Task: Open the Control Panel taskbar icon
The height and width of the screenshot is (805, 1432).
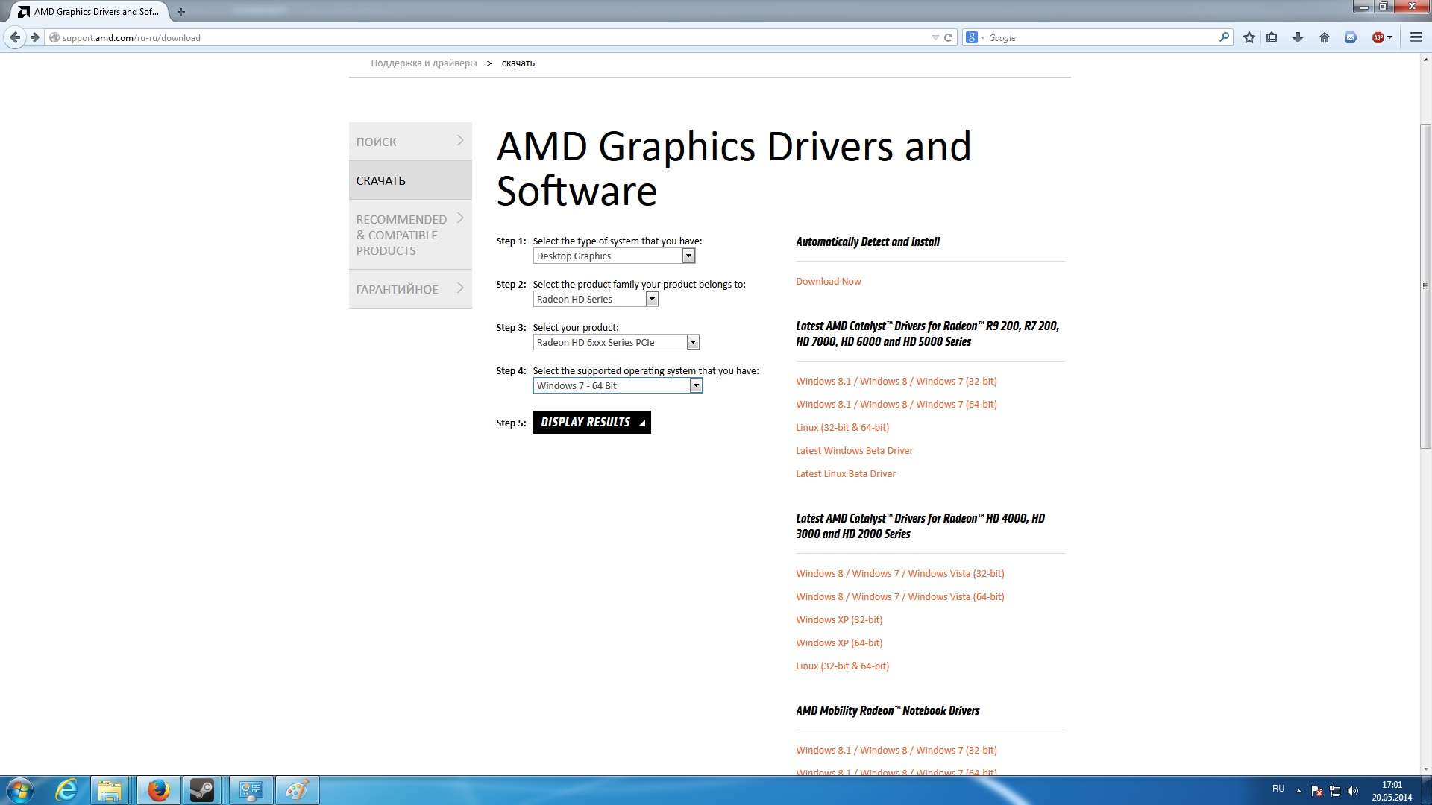Action: tap(251, 790)
